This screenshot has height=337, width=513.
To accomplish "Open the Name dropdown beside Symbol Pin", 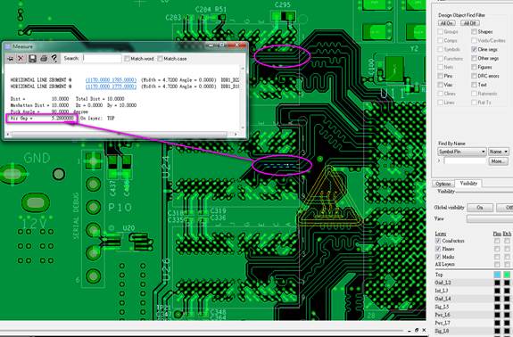I will click(x=499, y=152).
